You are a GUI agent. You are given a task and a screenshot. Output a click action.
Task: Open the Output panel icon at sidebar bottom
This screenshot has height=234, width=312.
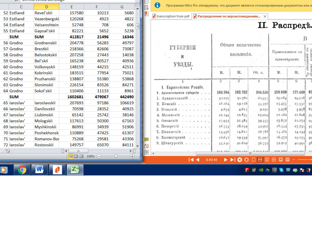click(146, 153)
